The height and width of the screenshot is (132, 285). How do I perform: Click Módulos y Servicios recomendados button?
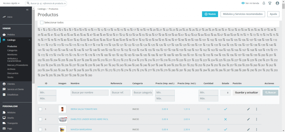(243, 14)
